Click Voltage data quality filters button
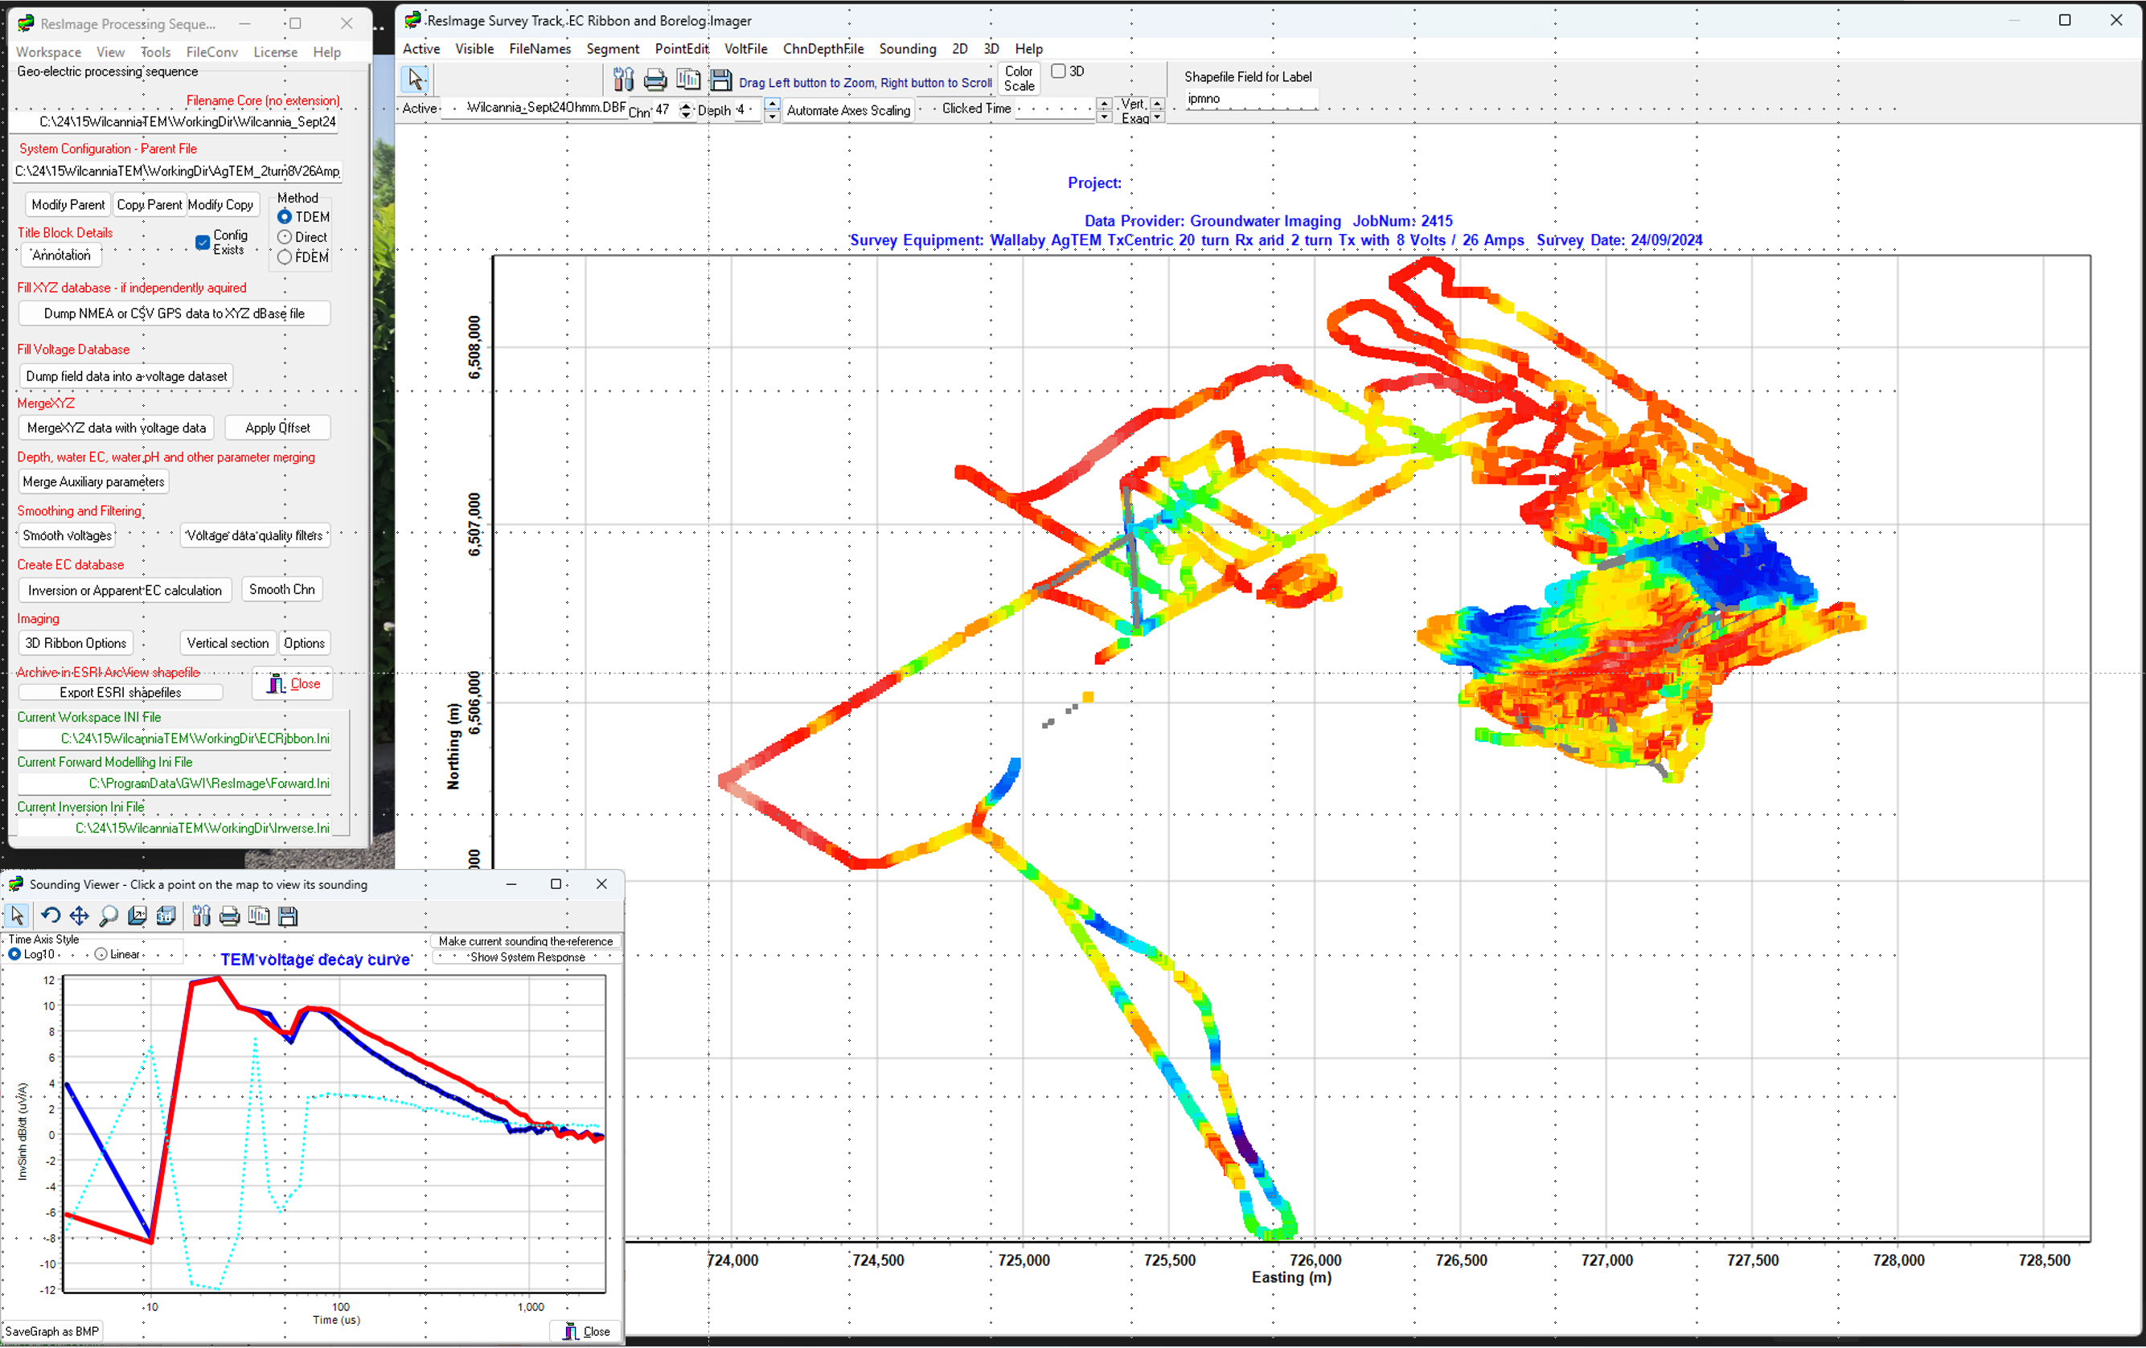2146x1348 pixels. (x=255, y=535)
